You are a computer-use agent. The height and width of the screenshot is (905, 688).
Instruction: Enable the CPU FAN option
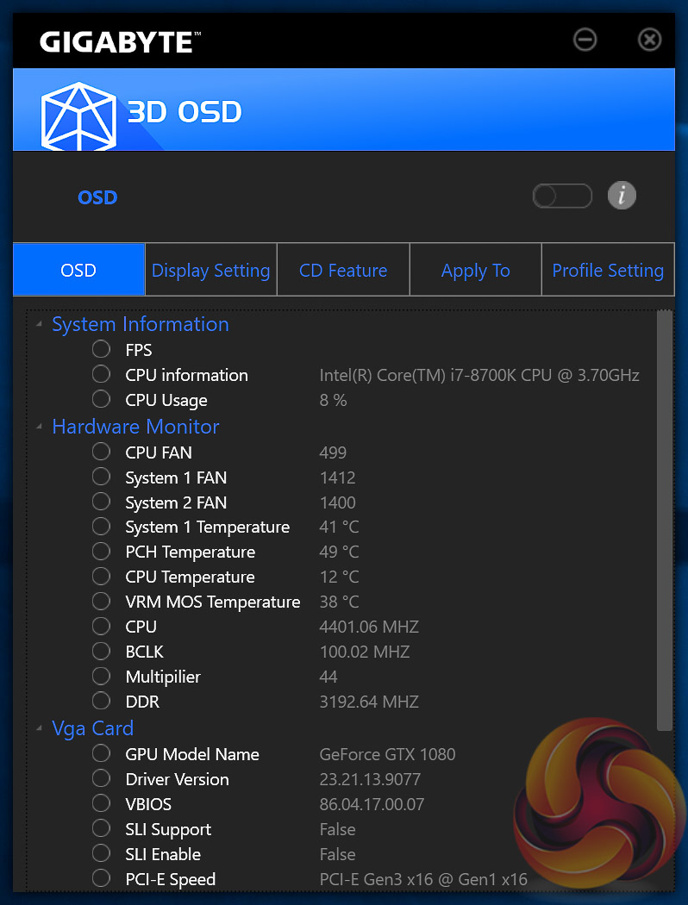coord(101,452)
